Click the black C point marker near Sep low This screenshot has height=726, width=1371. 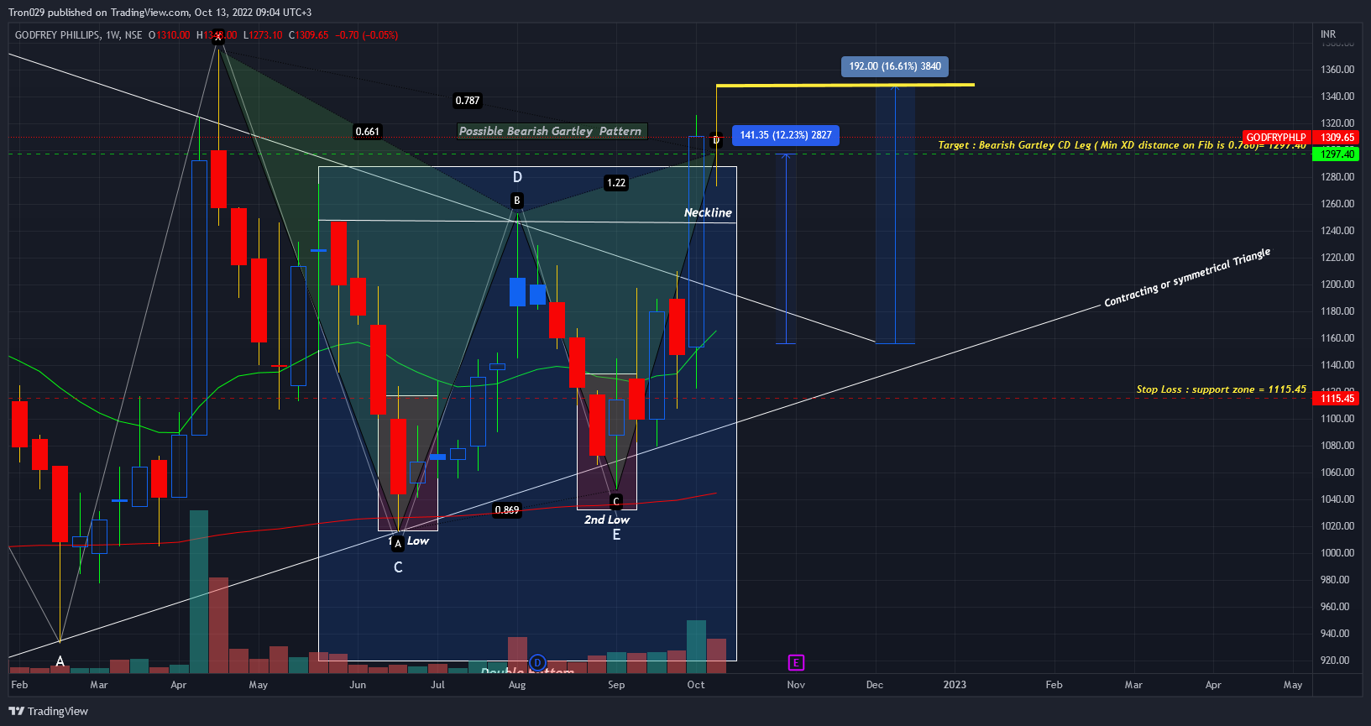point(616,502)
